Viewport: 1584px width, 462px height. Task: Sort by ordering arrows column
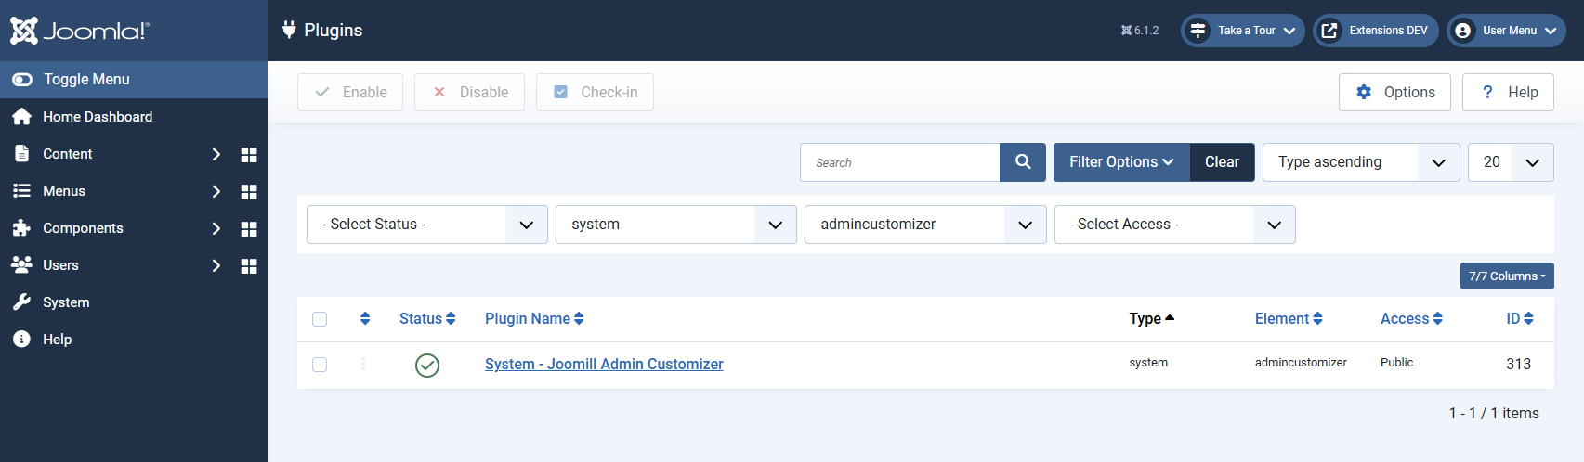pos(365,319)
